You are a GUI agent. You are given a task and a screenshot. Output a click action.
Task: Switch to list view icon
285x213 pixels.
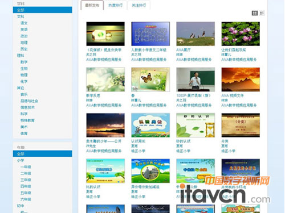pyautogui.click(x=262, y=13)
